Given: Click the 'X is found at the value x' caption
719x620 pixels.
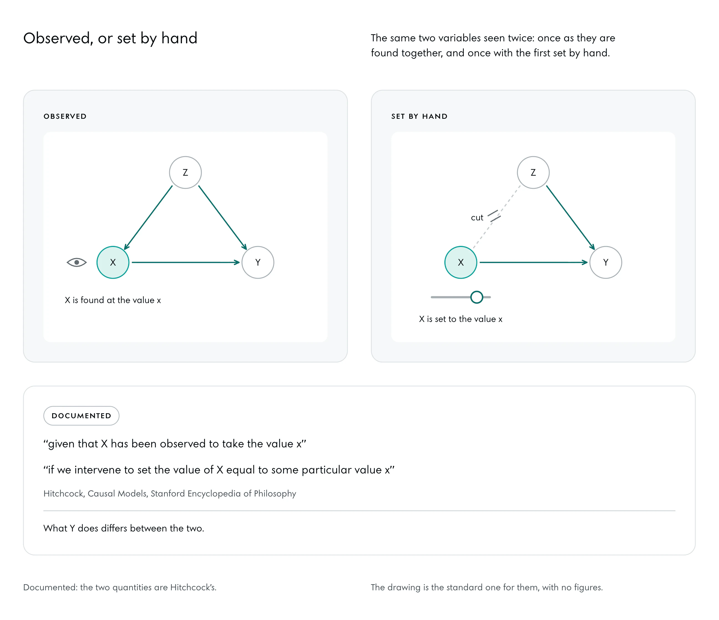Looking at the screenshot, I should pos(113,300).
